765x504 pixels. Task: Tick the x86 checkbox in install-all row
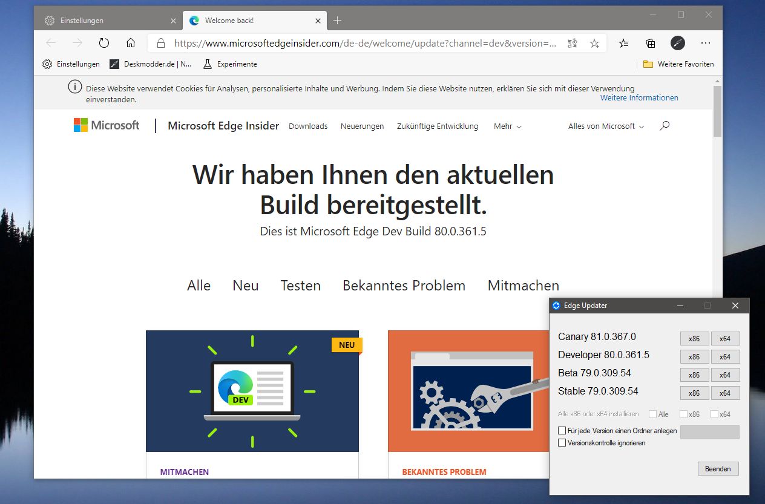click(683, 414)
